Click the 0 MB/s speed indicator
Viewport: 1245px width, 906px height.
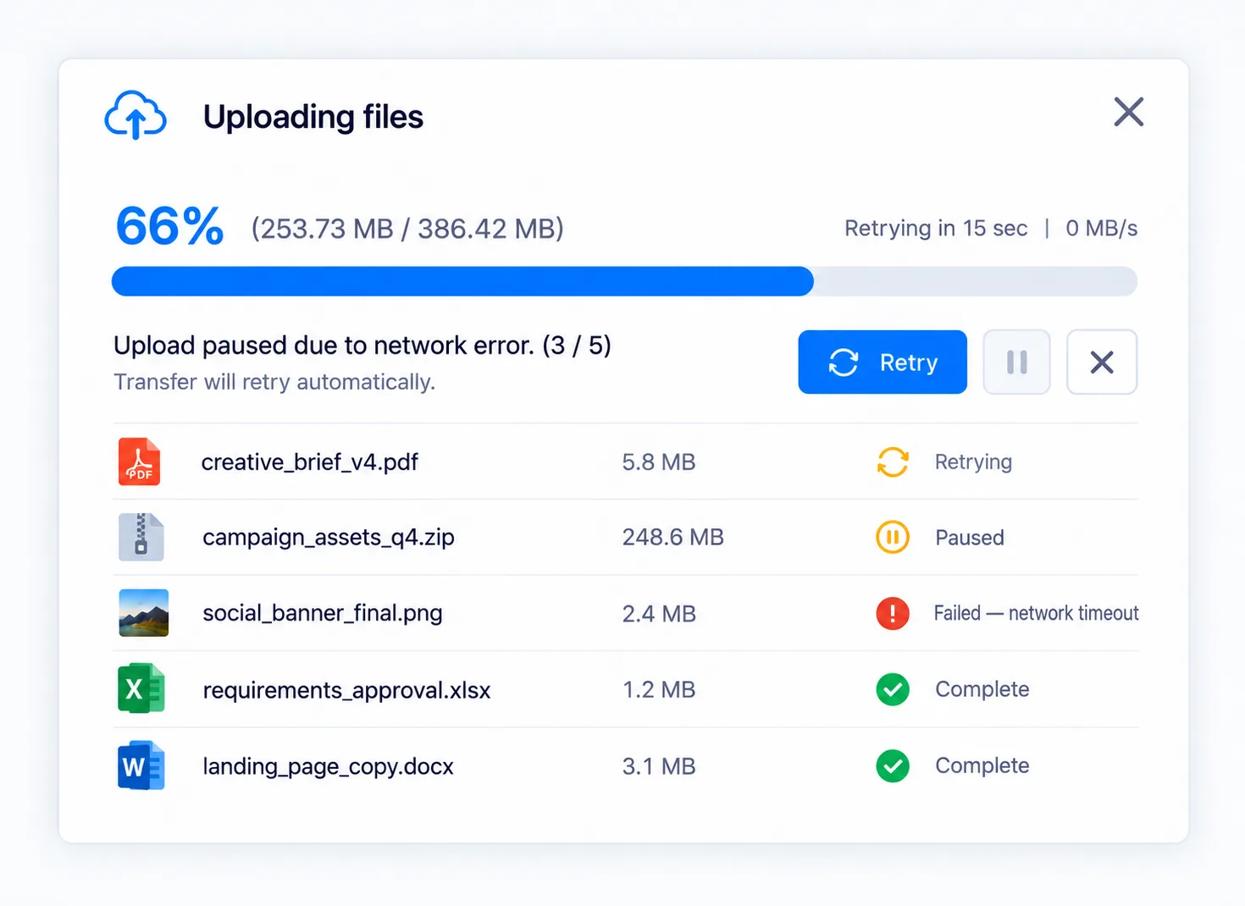coord(1101,228)
